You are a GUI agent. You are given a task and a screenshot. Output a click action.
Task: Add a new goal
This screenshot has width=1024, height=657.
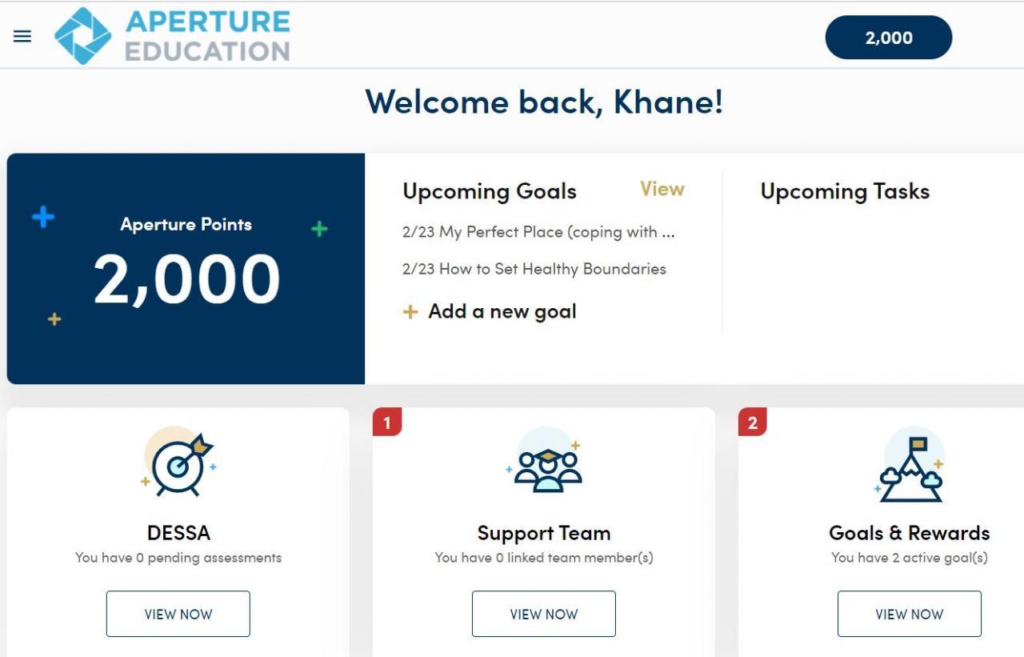tap(502, 311)
